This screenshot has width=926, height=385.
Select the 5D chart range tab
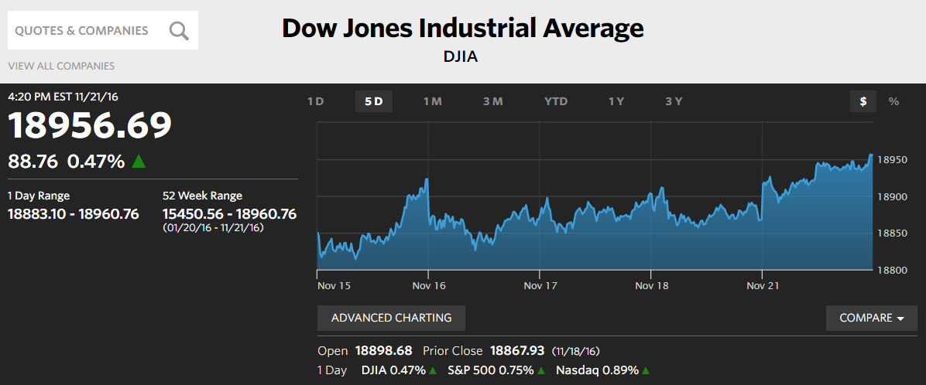374,101
